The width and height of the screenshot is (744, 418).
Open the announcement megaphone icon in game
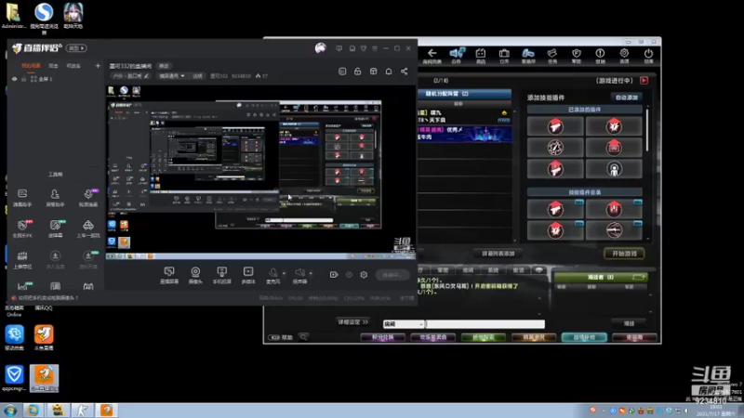(457, 56)
